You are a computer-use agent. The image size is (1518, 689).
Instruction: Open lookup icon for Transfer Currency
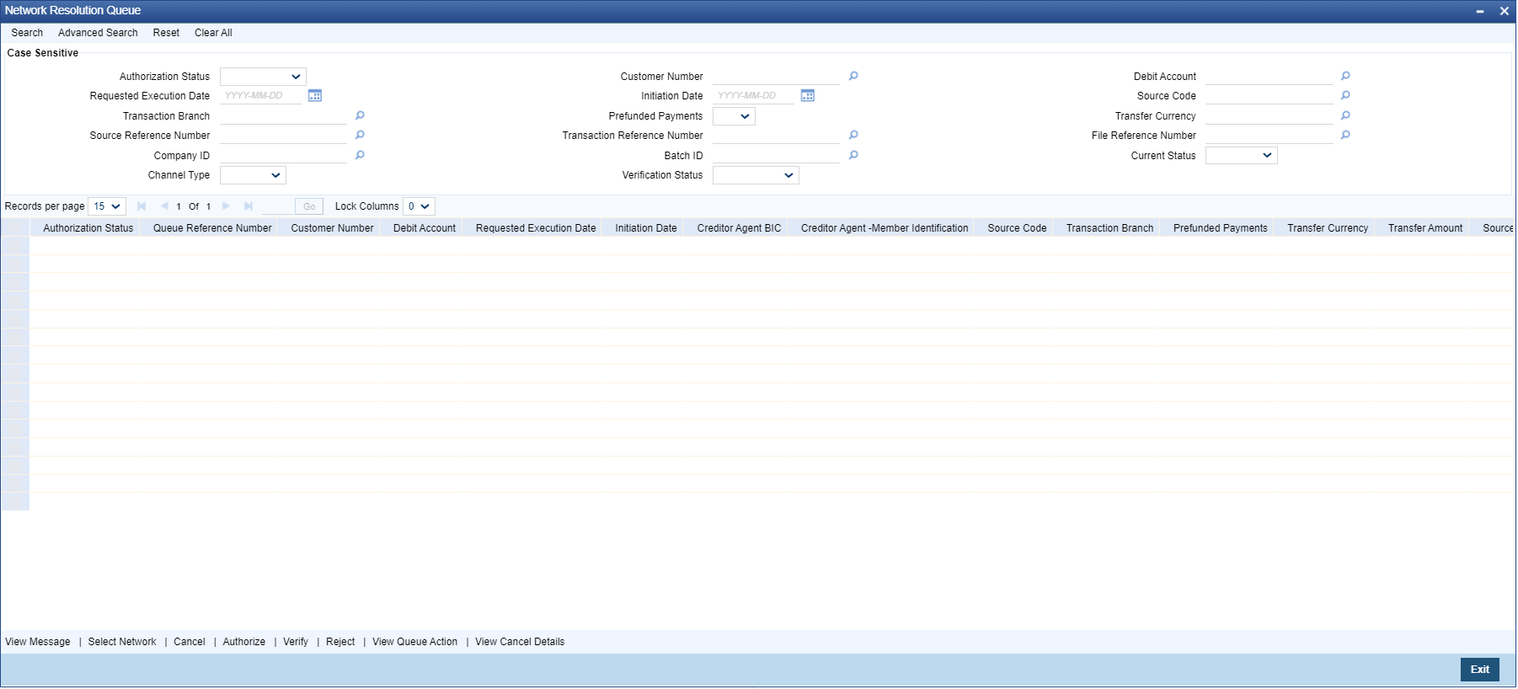tap(1345, 115)
